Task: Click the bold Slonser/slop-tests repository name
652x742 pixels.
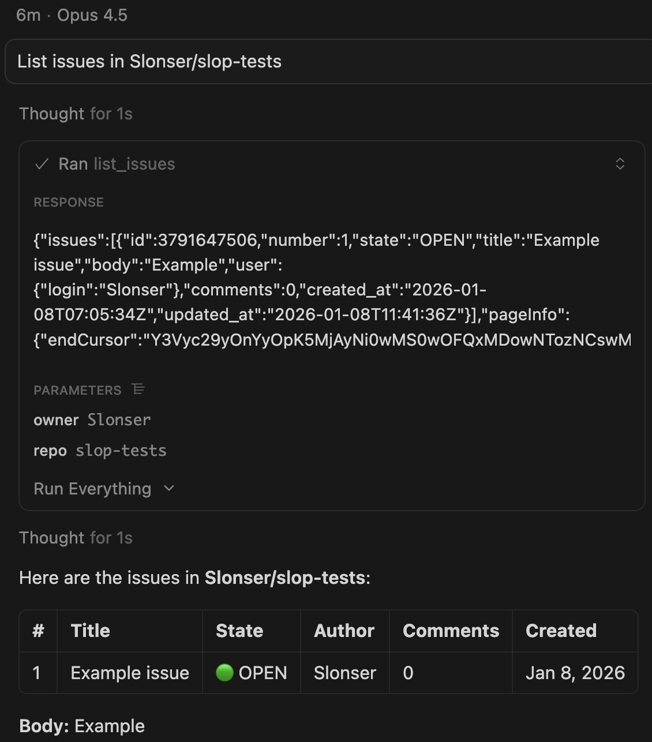Action: [285, 578]
